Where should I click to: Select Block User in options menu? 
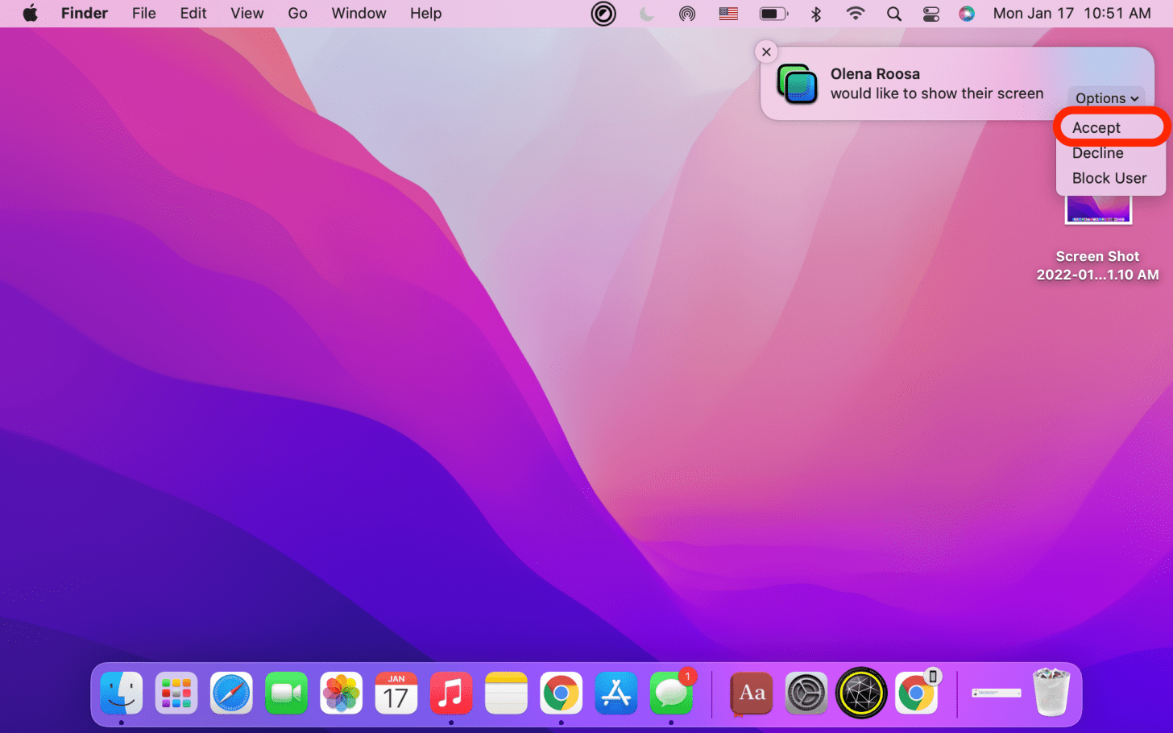click(1109, 178)
